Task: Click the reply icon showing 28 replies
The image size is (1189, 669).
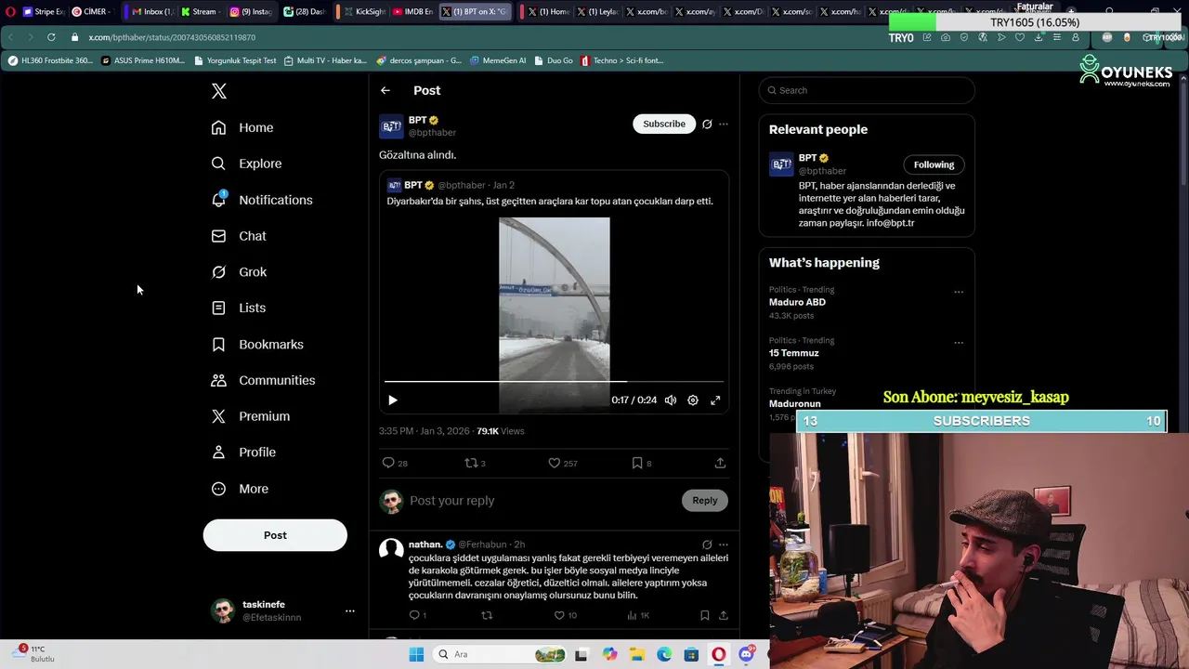Action: pyautogui.click(x=395, y=463)
